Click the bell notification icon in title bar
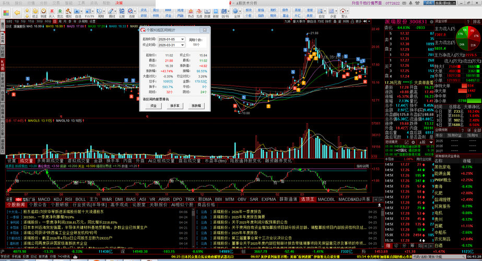This screenshot has height=261, width=482. tap(410, 3)
